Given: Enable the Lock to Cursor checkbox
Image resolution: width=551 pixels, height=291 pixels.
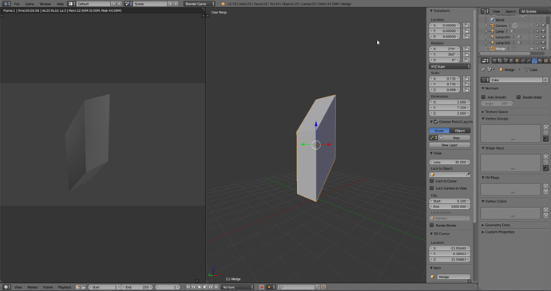Looking at the screenshot, I should (x=432, y=181).
